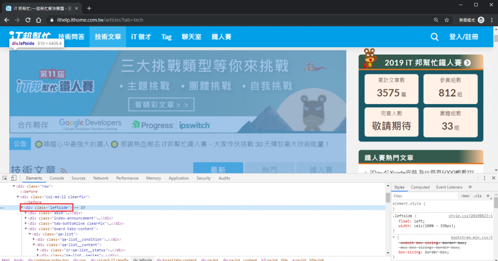Collapse the qa-list__content node
Viewport: 498px width, 261px height.
pos(34,245)
